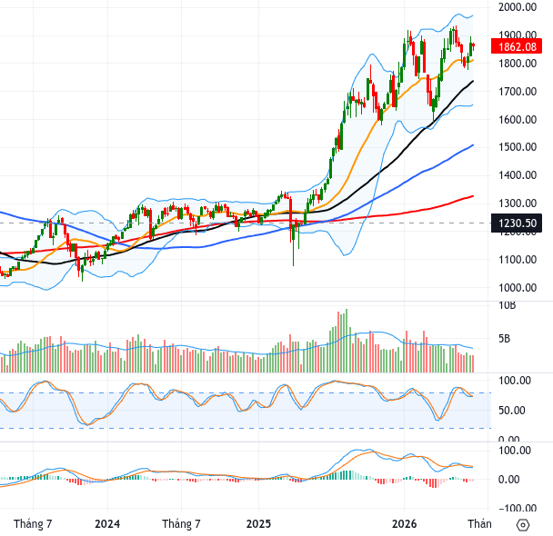Click the 50.00 stochastic scale label
This screenshot has width=553, height=536.
[512, 411]
